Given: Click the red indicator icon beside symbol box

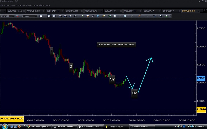Looking at the screenshot, I should tap(17, 16).
